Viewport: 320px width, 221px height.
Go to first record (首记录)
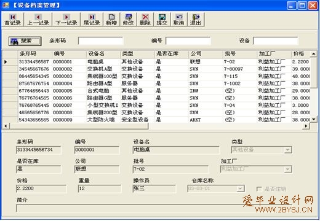(x=13, y=20)
